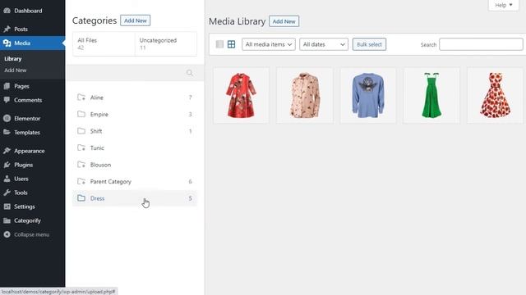
Task: Click the Posts pushpin icon
Action: coord(7,29)
